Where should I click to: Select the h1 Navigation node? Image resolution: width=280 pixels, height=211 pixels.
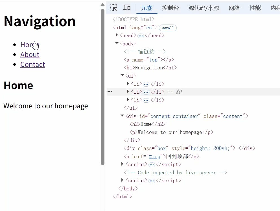[x=150, y=68]
